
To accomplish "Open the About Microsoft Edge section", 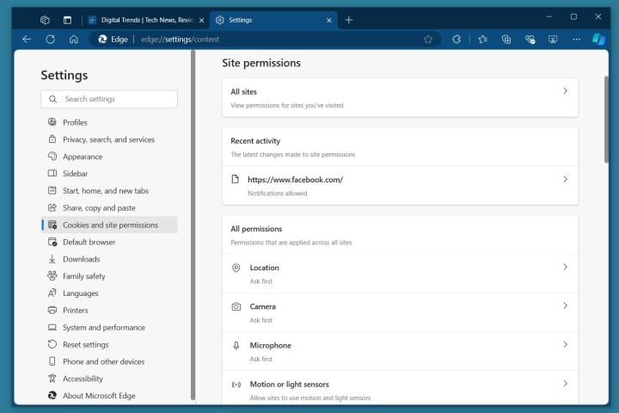I will point(99,396).
